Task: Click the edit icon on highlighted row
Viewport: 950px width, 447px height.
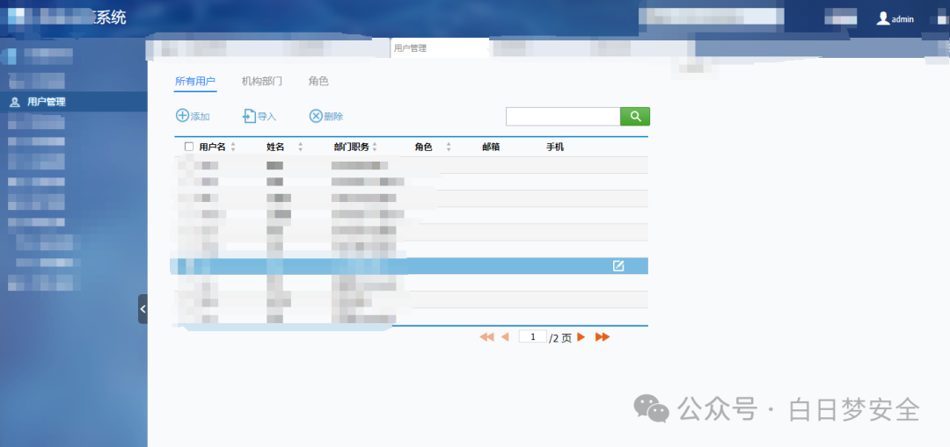Action: [x=618, y=265]
